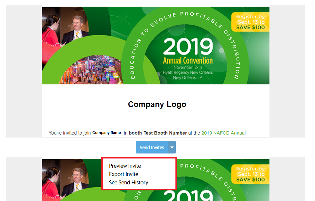Click the Hyatt Regency New Orleans text
This screenshot has width=315, height=201.
(x=188, y=72)
